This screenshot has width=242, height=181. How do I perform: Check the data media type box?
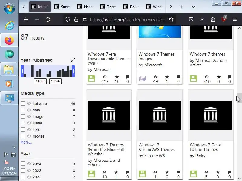pos(23,110)
